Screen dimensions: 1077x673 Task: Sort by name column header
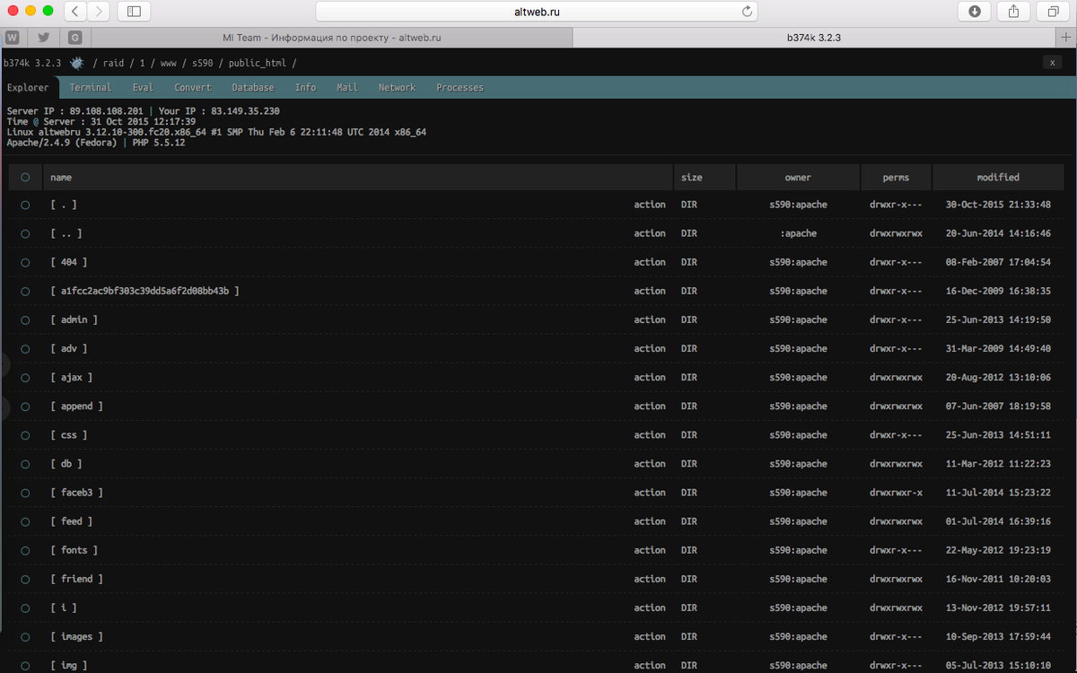click(358, 178)
